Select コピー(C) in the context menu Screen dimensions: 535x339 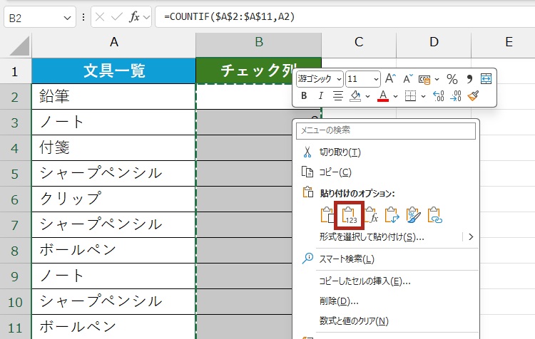coord(335,172)
